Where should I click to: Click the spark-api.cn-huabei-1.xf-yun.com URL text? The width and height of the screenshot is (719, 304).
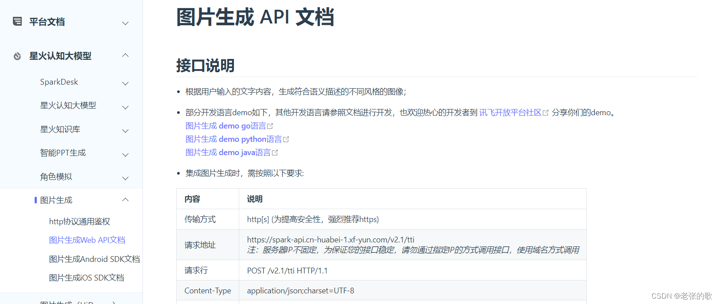click(x=331, y=240)
